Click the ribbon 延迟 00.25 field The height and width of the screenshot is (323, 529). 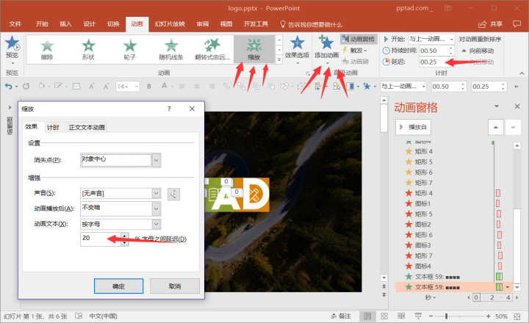click(433, 62)
